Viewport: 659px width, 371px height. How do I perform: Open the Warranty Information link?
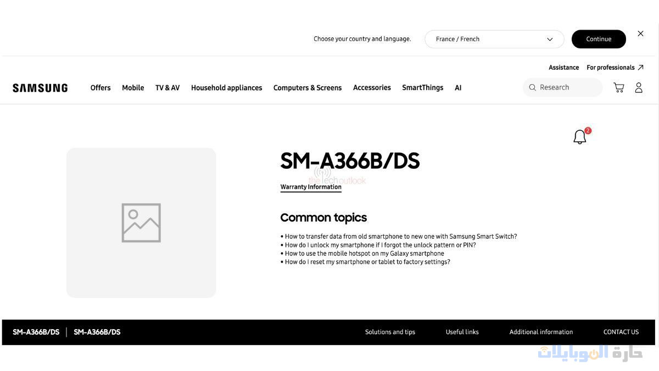311,187
